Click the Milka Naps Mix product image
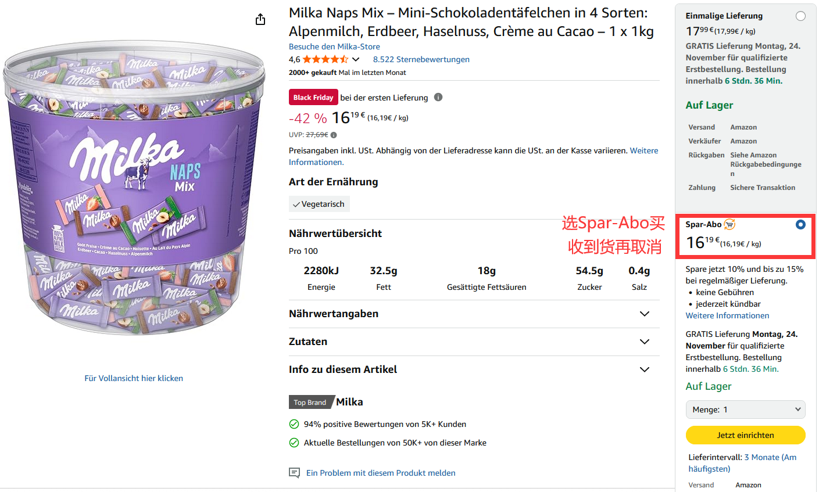 point(134,192)
